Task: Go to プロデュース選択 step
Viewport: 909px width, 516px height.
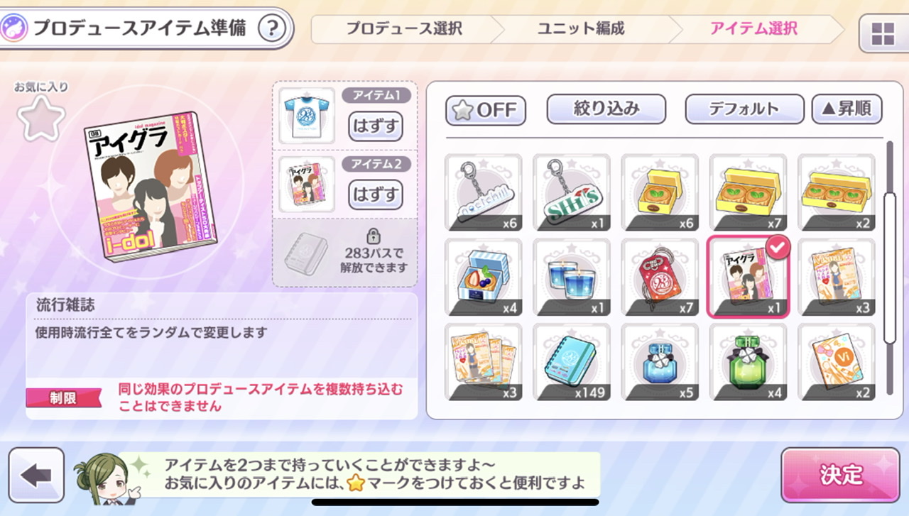Action: (x=404, y=29)
